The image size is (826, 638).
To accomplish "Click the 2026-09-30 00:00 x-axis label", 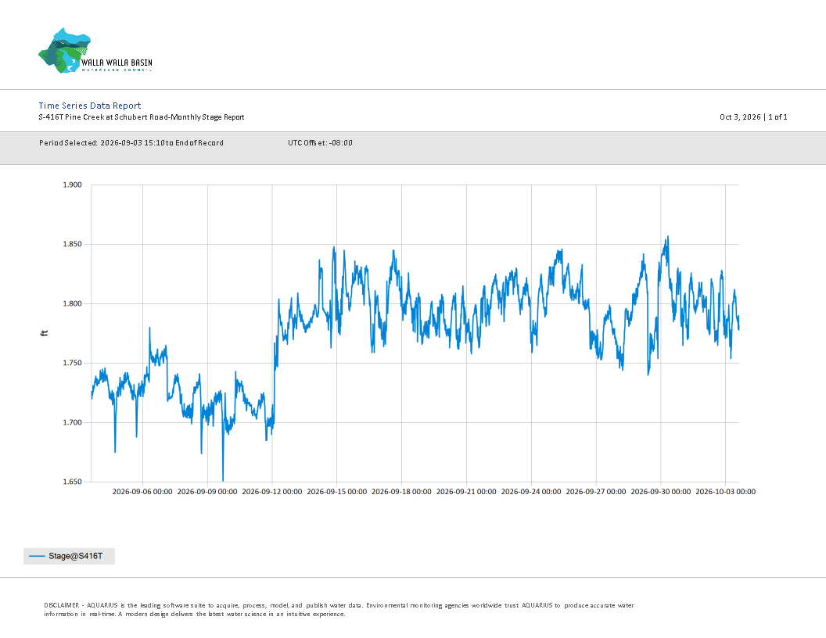I will coord(661,492).
